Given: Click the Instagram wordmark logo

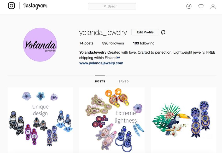Looking at the screenshot, I should click(x=35, y=6).
